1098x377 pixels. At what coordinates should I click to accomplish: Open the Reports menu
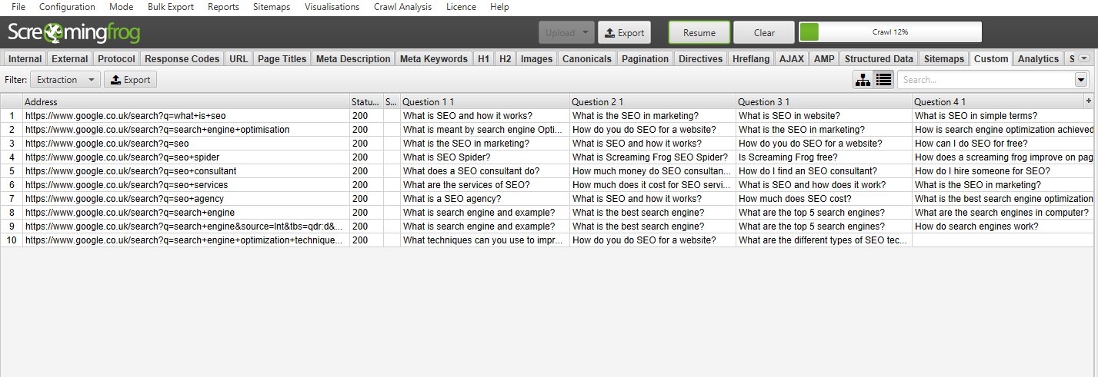[223, 7]
